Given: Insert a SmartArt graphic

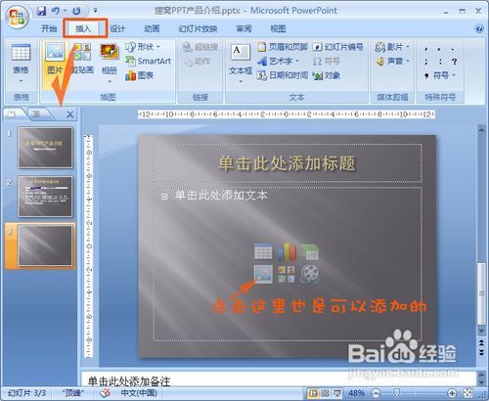Looking at the screenshot, I should point(149,61).
